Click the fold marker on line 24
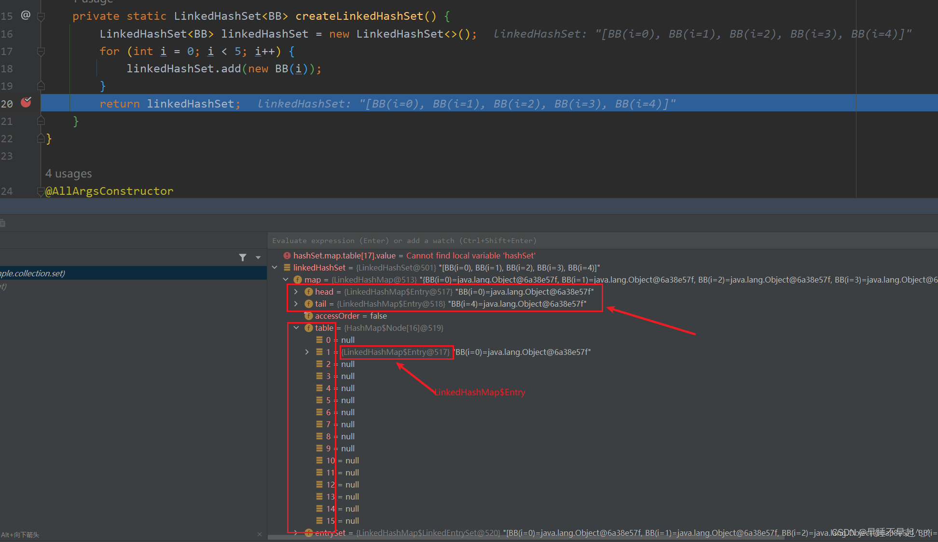Image resolution: width=938 pixels, height=542 pixels. tap(41, 192)
